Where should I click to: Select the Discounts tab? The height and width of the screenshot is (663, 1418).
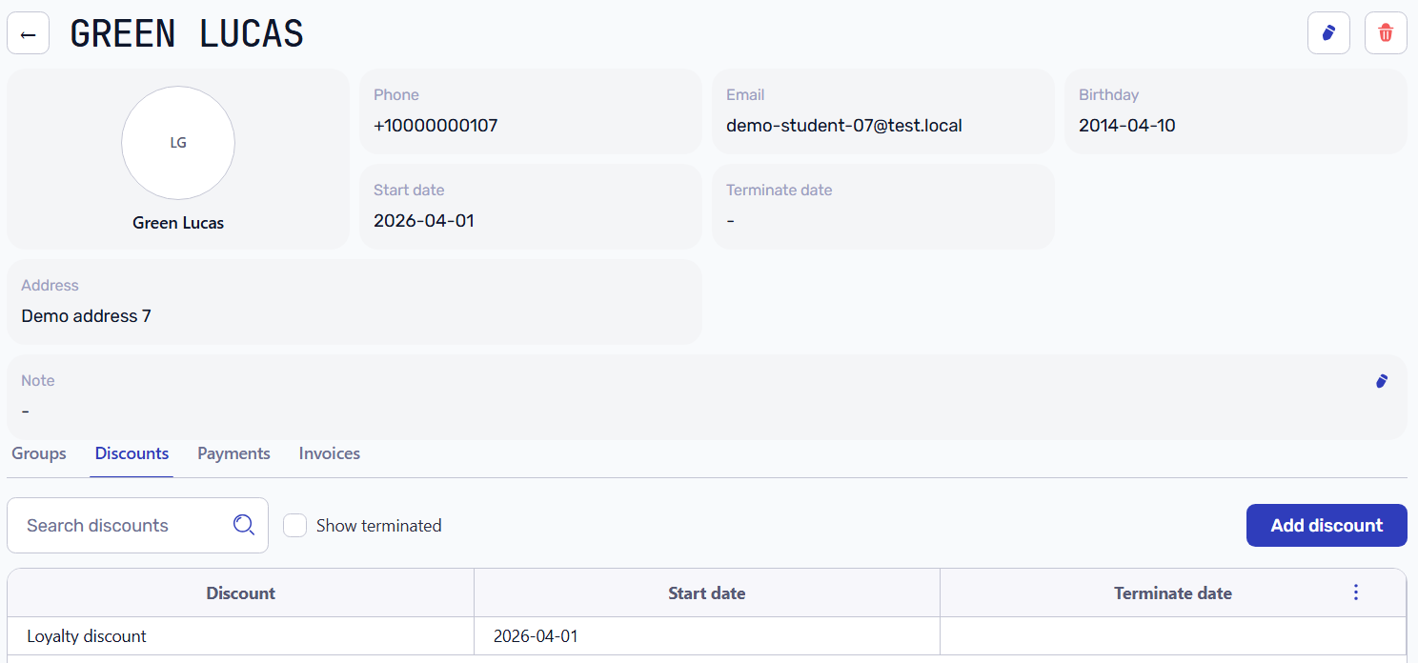click(132, 453)
